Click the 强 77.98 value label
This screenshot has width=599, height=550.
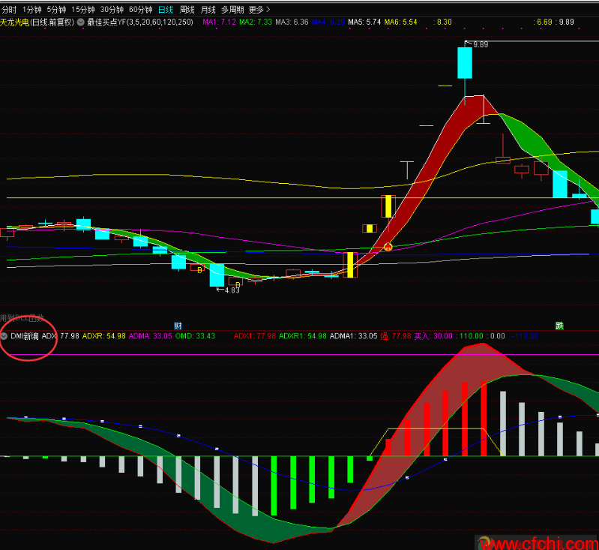pyautogui.click(x=396, y=336)
